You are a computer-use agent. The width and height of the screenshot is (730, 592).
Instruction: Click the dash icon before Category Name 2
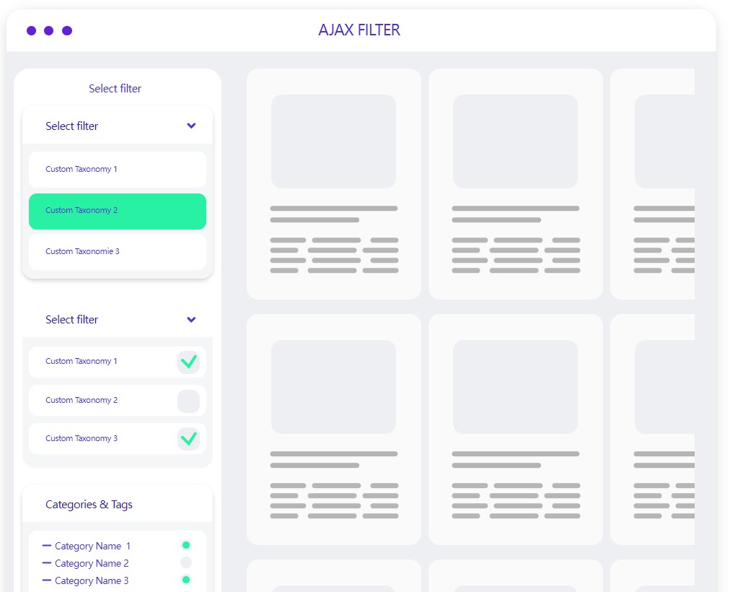tap(47, 562)
